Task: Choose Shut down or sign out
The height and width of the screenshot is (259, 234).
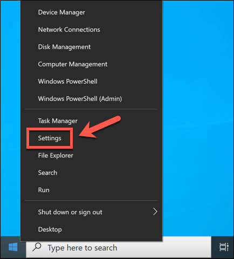Action: (70, 212)
